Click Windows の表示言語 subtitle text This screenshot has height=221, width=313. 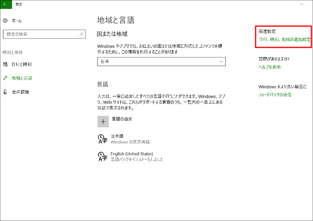130,142
